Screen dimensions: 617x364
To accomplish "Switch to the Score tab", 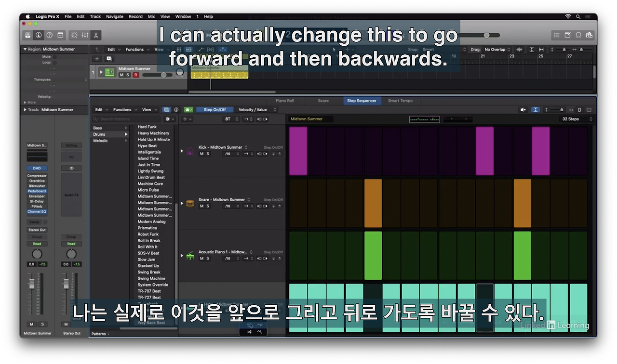I will (323, 101).
